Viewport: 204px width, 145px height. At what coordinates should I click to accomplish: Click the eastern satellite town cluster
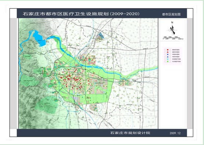(x=125, y=83)
